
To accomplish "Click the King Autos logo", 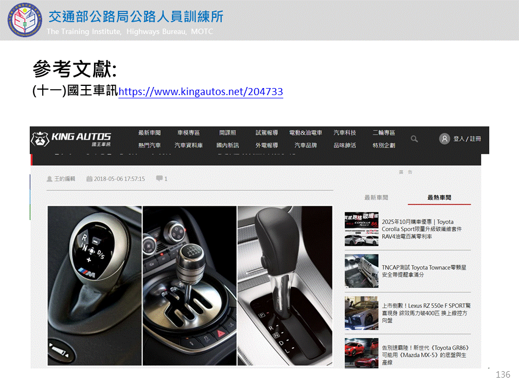I will [71, 139].
